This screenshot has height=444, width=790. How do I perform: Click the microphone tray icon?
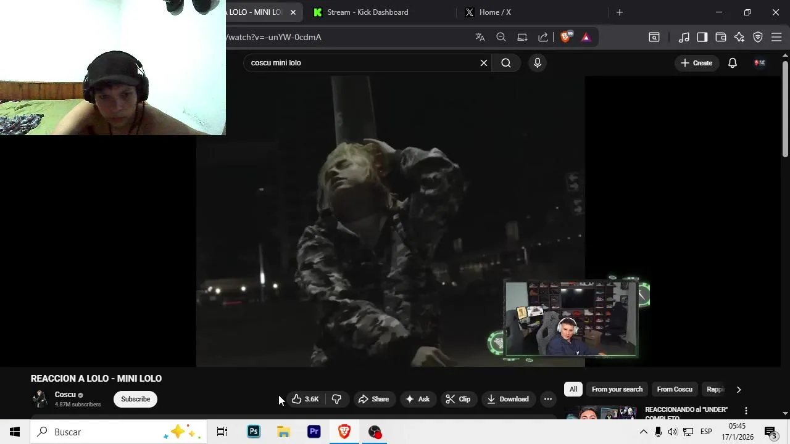(x=658, y=432)
